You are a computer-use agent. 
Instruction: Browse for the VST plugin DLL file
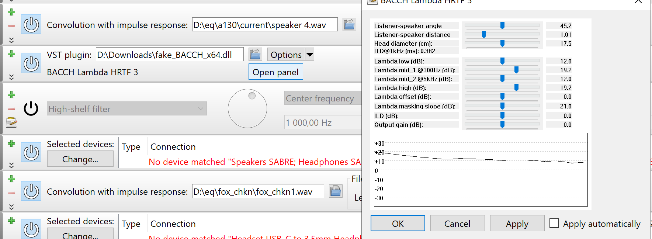coord(255,54)
